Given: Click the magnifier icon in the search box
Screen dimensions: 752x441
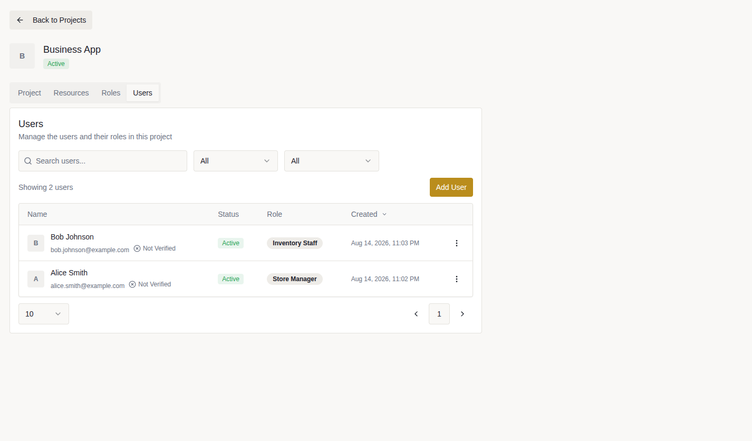Looking at the screenshot, I should pos(28,161).
